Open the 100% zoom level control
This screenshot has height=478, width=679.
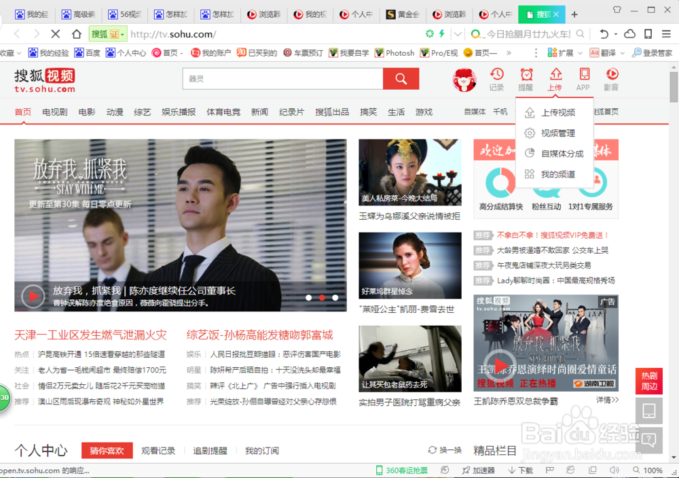click(648, 471)
